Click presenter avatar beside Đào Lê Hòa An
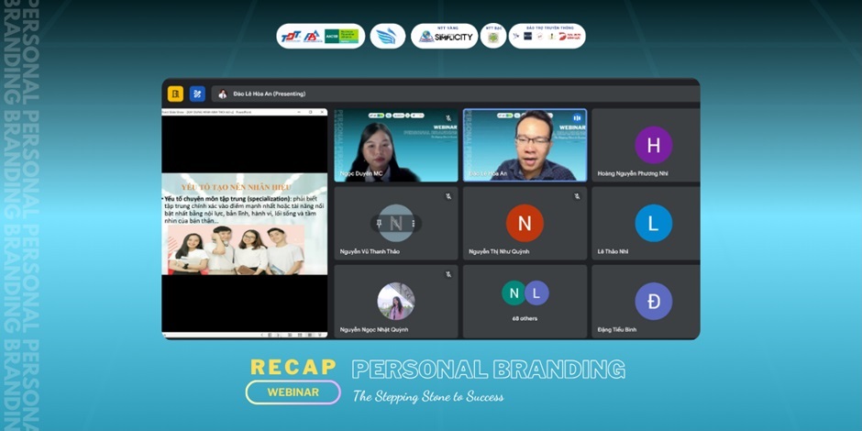 [223, 94]
